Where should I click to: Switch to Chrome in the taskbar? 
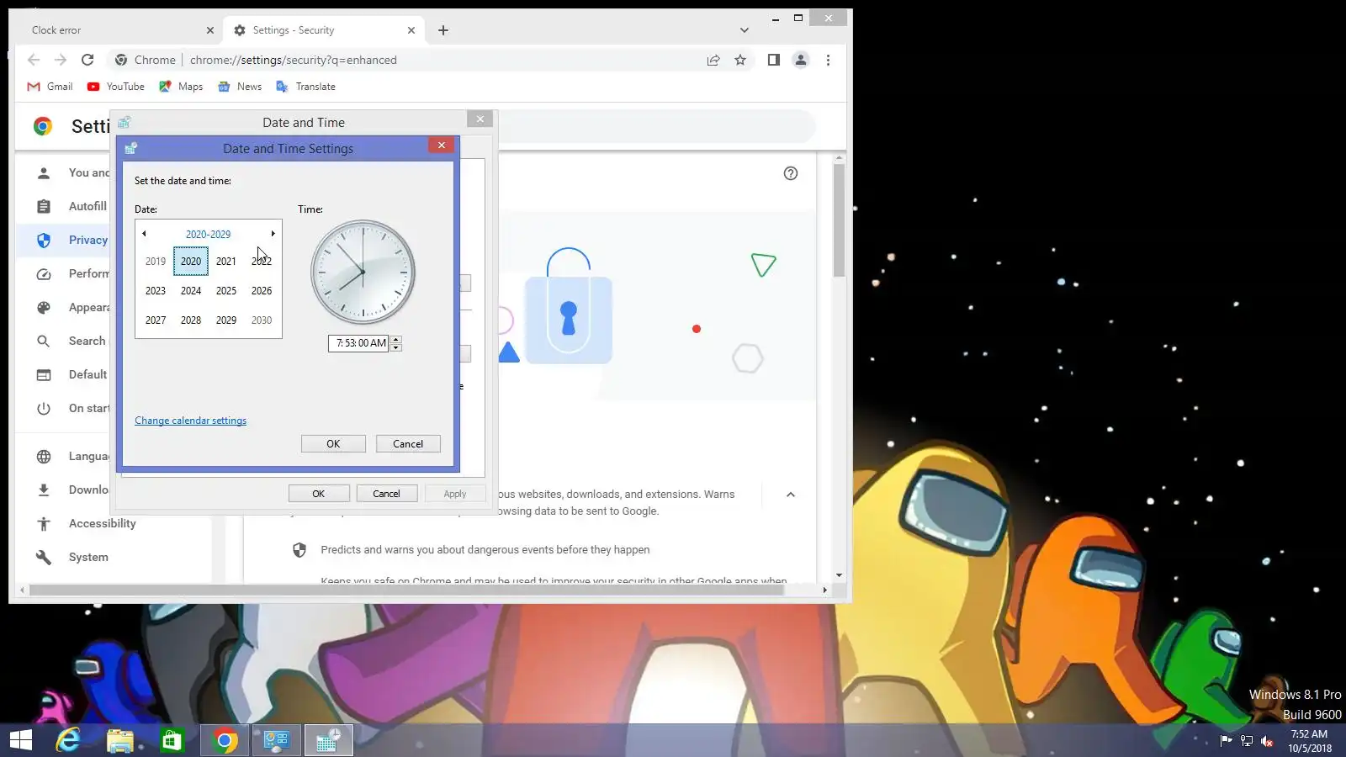225,740
